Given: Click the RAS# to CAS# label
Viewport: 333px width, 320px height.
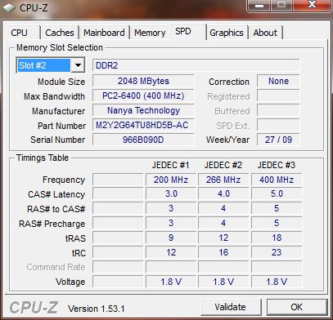Looking at the screenshot, I should click(x=56, y=209).
